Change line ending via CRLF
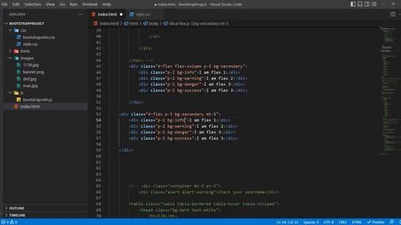The width and height of the screenshot is (401, 225). 343,222
